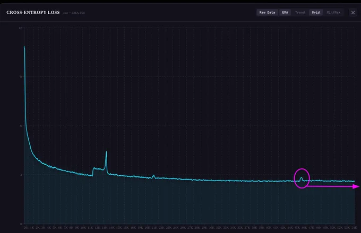Screen dimensions: 361x233
Task: Close the Cross-Entropy Loss chart panel
Action: (353, 13)
